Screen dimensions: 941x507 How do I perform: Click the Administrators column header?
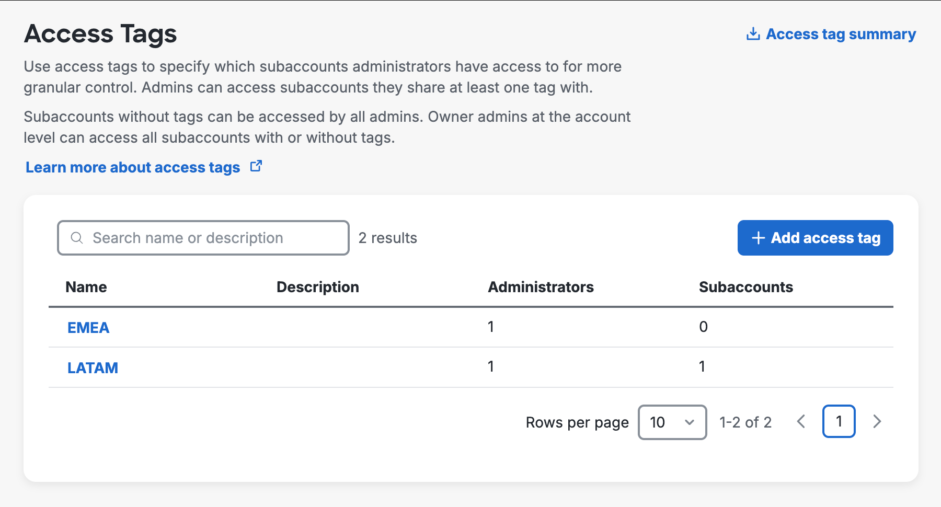coord(541,287)
